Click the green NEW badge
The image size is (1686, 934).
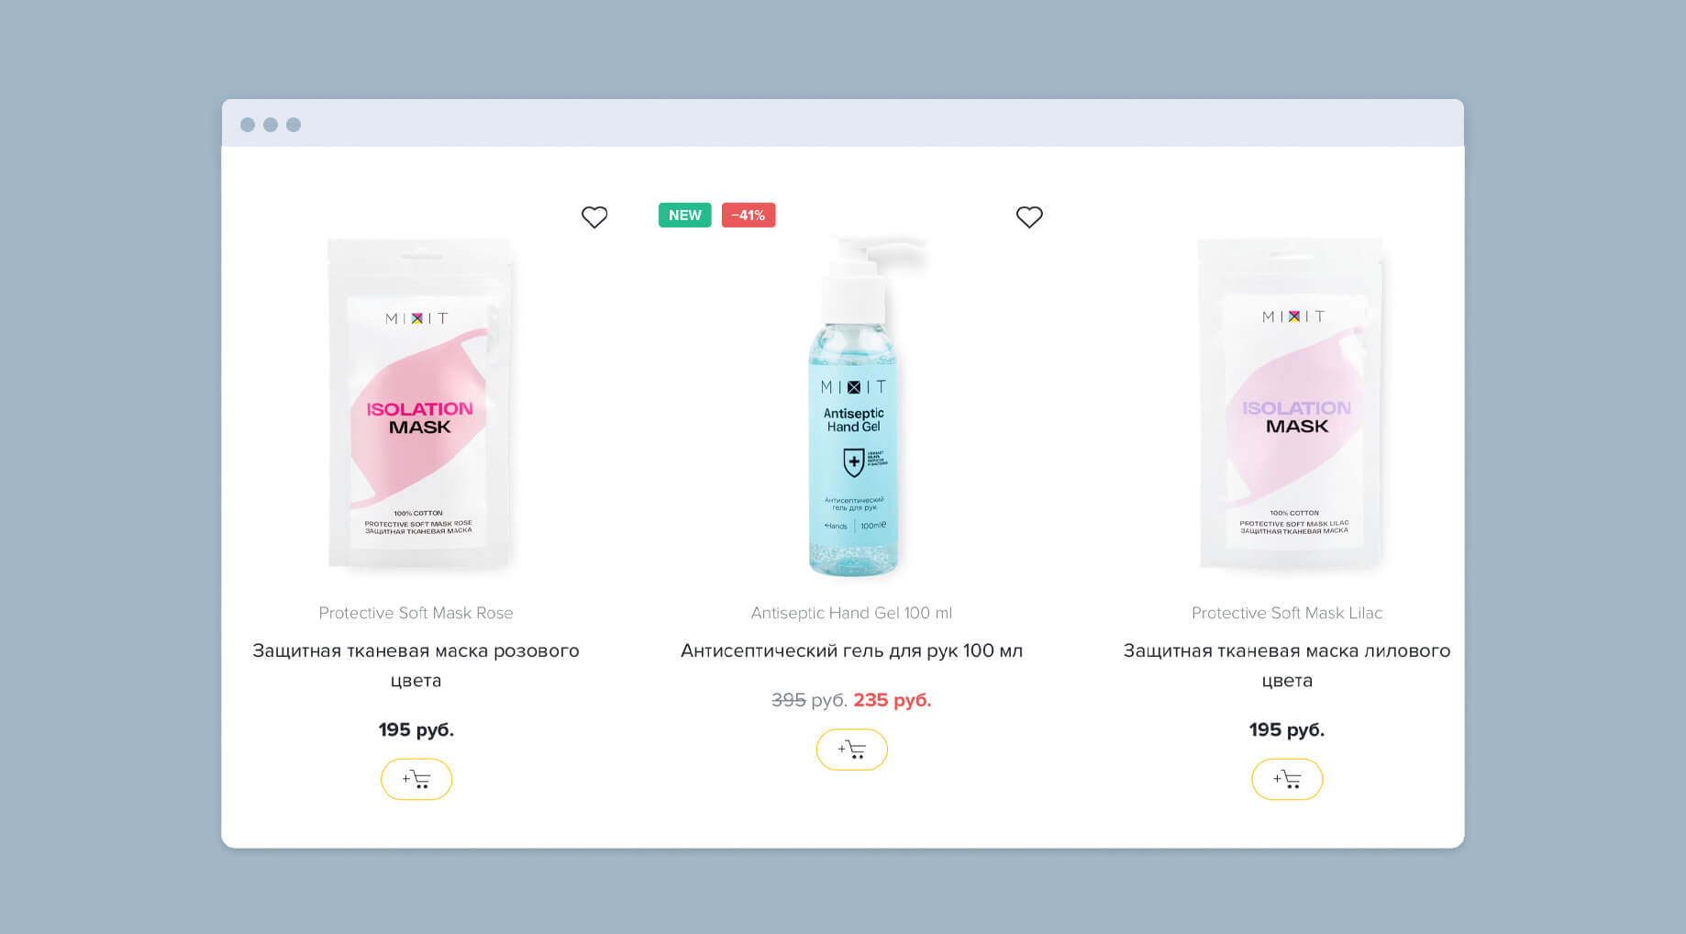(685, 215)
